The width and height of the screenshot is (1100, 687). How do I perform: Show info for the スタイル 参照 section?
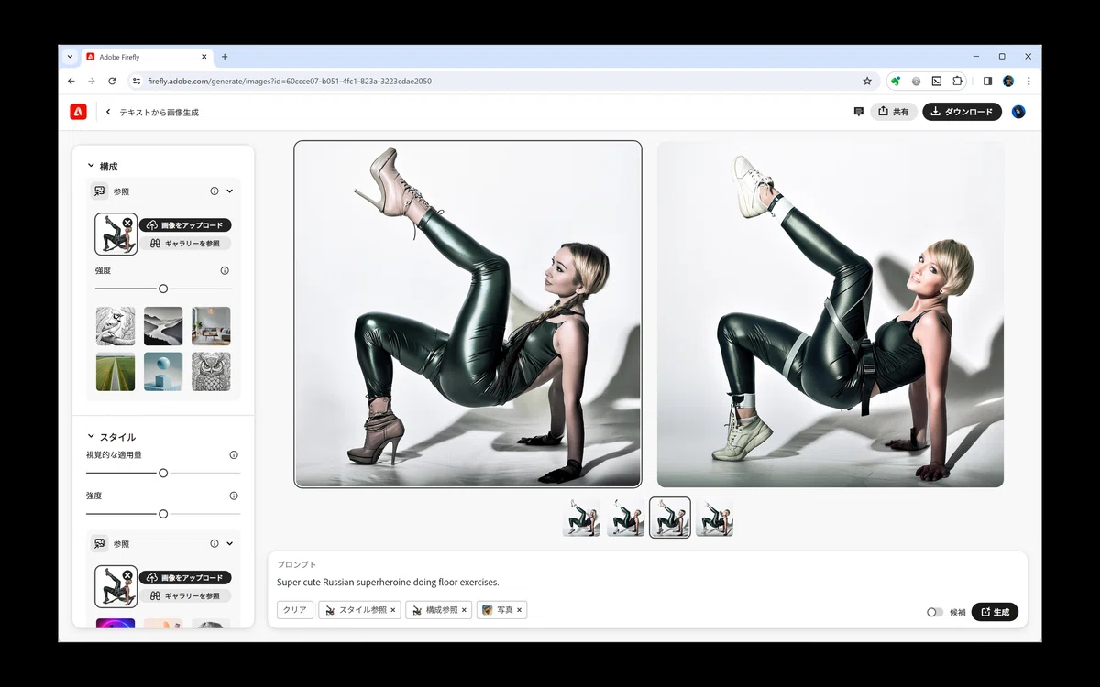pyautogui.click(x=214, y=543)
